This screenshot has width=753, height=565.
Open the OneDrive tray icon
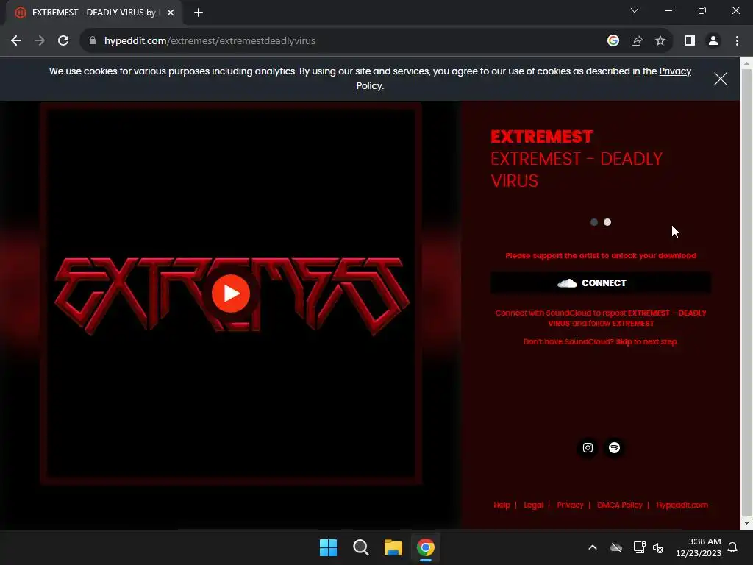point(616,547)
